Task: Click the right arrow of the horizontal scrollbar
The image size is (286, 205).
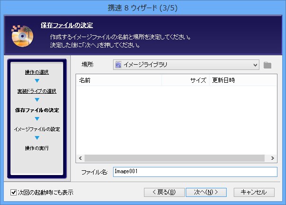Action: tap(273, 158)
